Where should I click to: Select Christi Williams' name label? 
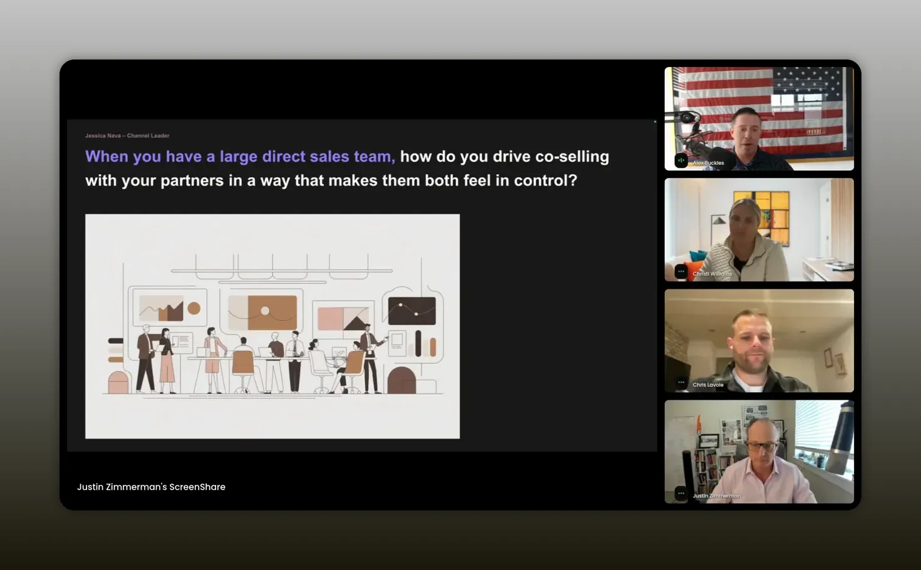[x=712, y=272]
